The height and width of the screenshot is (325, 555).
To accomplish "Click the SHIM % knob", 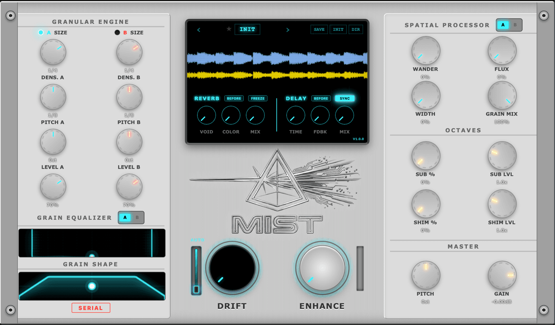I will (x=426, y=203).
